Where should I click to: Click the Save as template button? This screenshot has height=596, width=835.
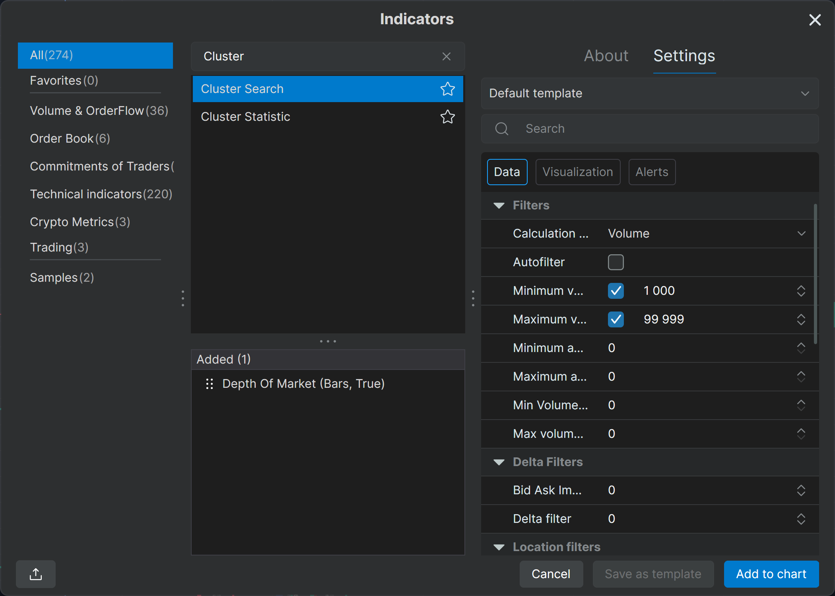pyautogui.click(x=653, y=574)
